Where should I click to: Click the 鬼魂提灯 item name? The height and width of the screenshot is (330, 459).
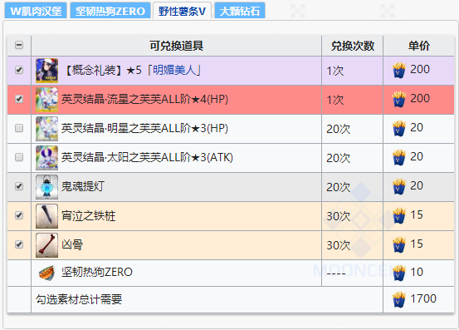[x=83, y=186]
